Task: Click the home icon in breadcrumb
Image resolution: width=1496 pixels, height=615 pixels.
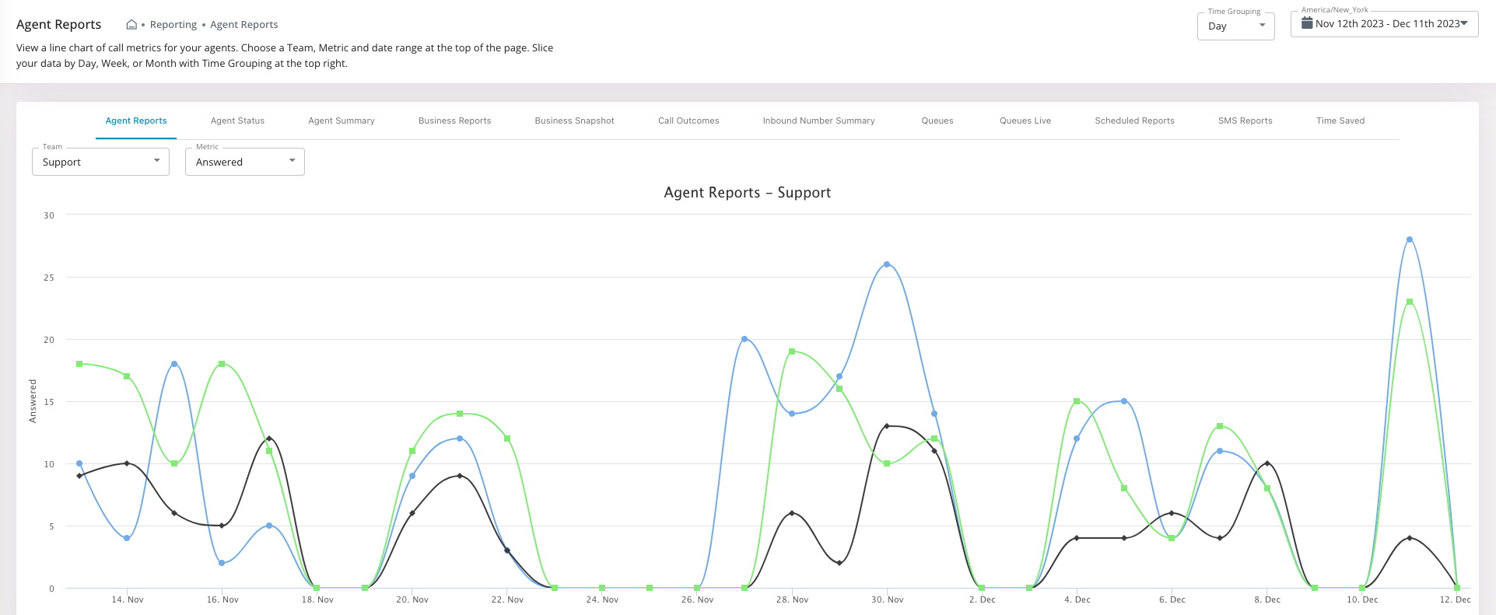Action: pos(131,25)
